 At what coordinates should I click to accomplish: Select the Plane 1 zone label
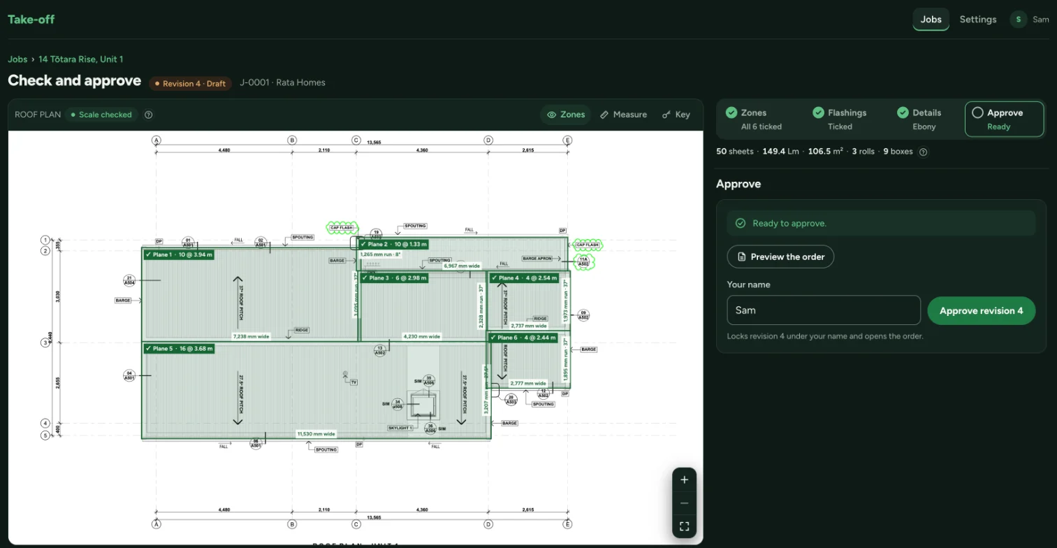pyautogui.click(x=179, y=255)
